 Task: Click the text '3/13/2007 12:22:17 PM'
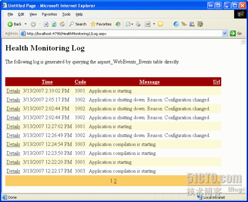47,171
